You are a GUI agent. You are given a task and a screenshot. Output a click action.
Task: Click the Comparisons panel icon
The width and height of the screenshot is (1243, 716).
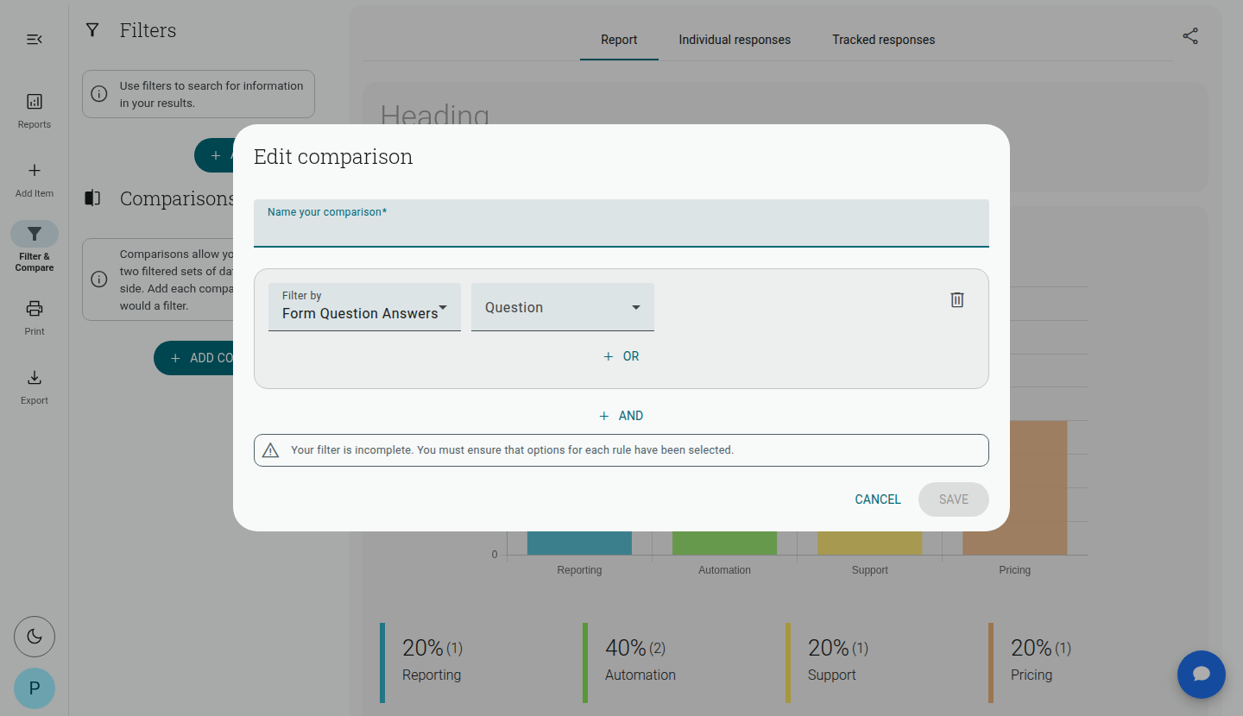coord(92,198)
